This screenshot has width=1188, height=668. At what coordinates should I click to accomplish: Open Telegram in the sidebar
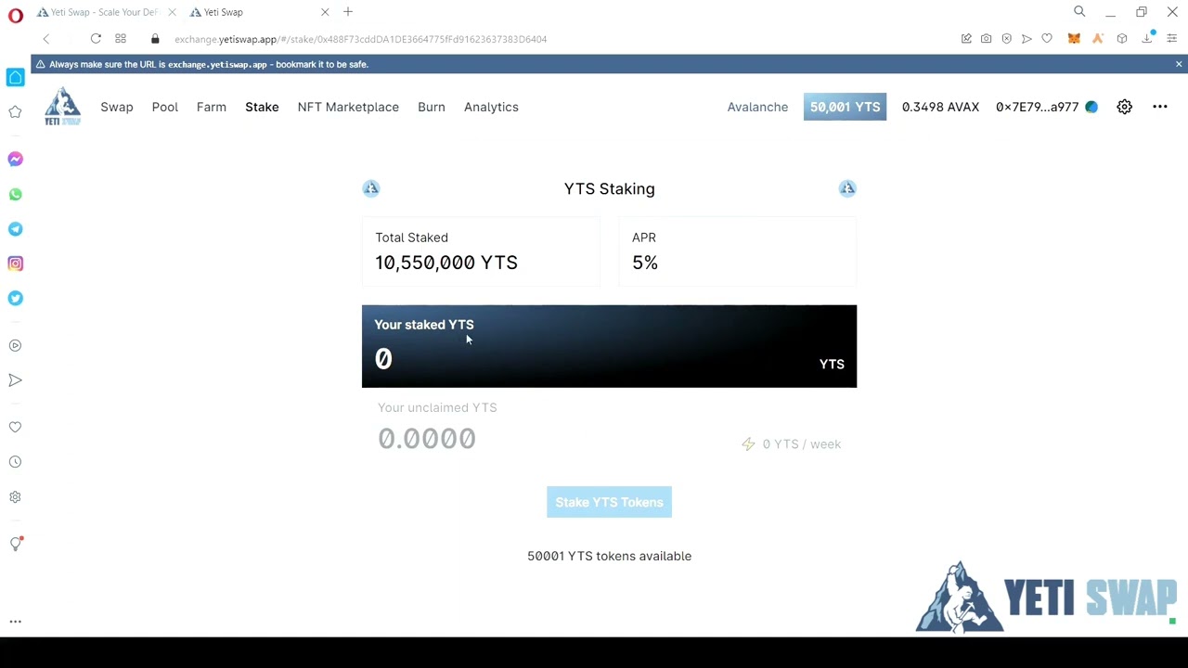15,229
